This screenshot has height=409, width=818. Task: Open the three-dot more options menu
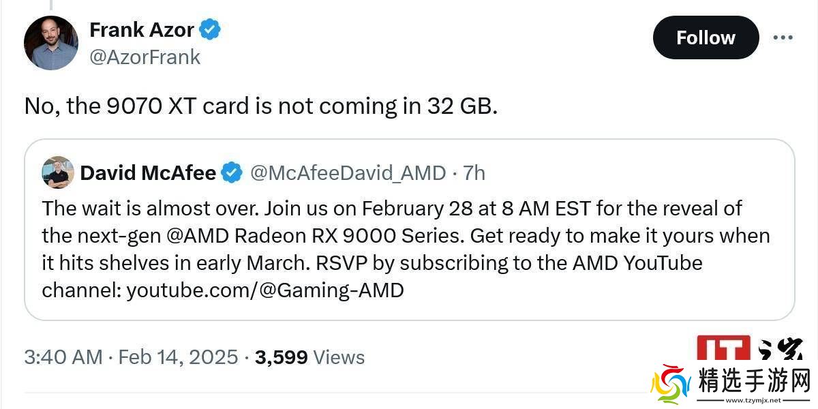point(783,37)
